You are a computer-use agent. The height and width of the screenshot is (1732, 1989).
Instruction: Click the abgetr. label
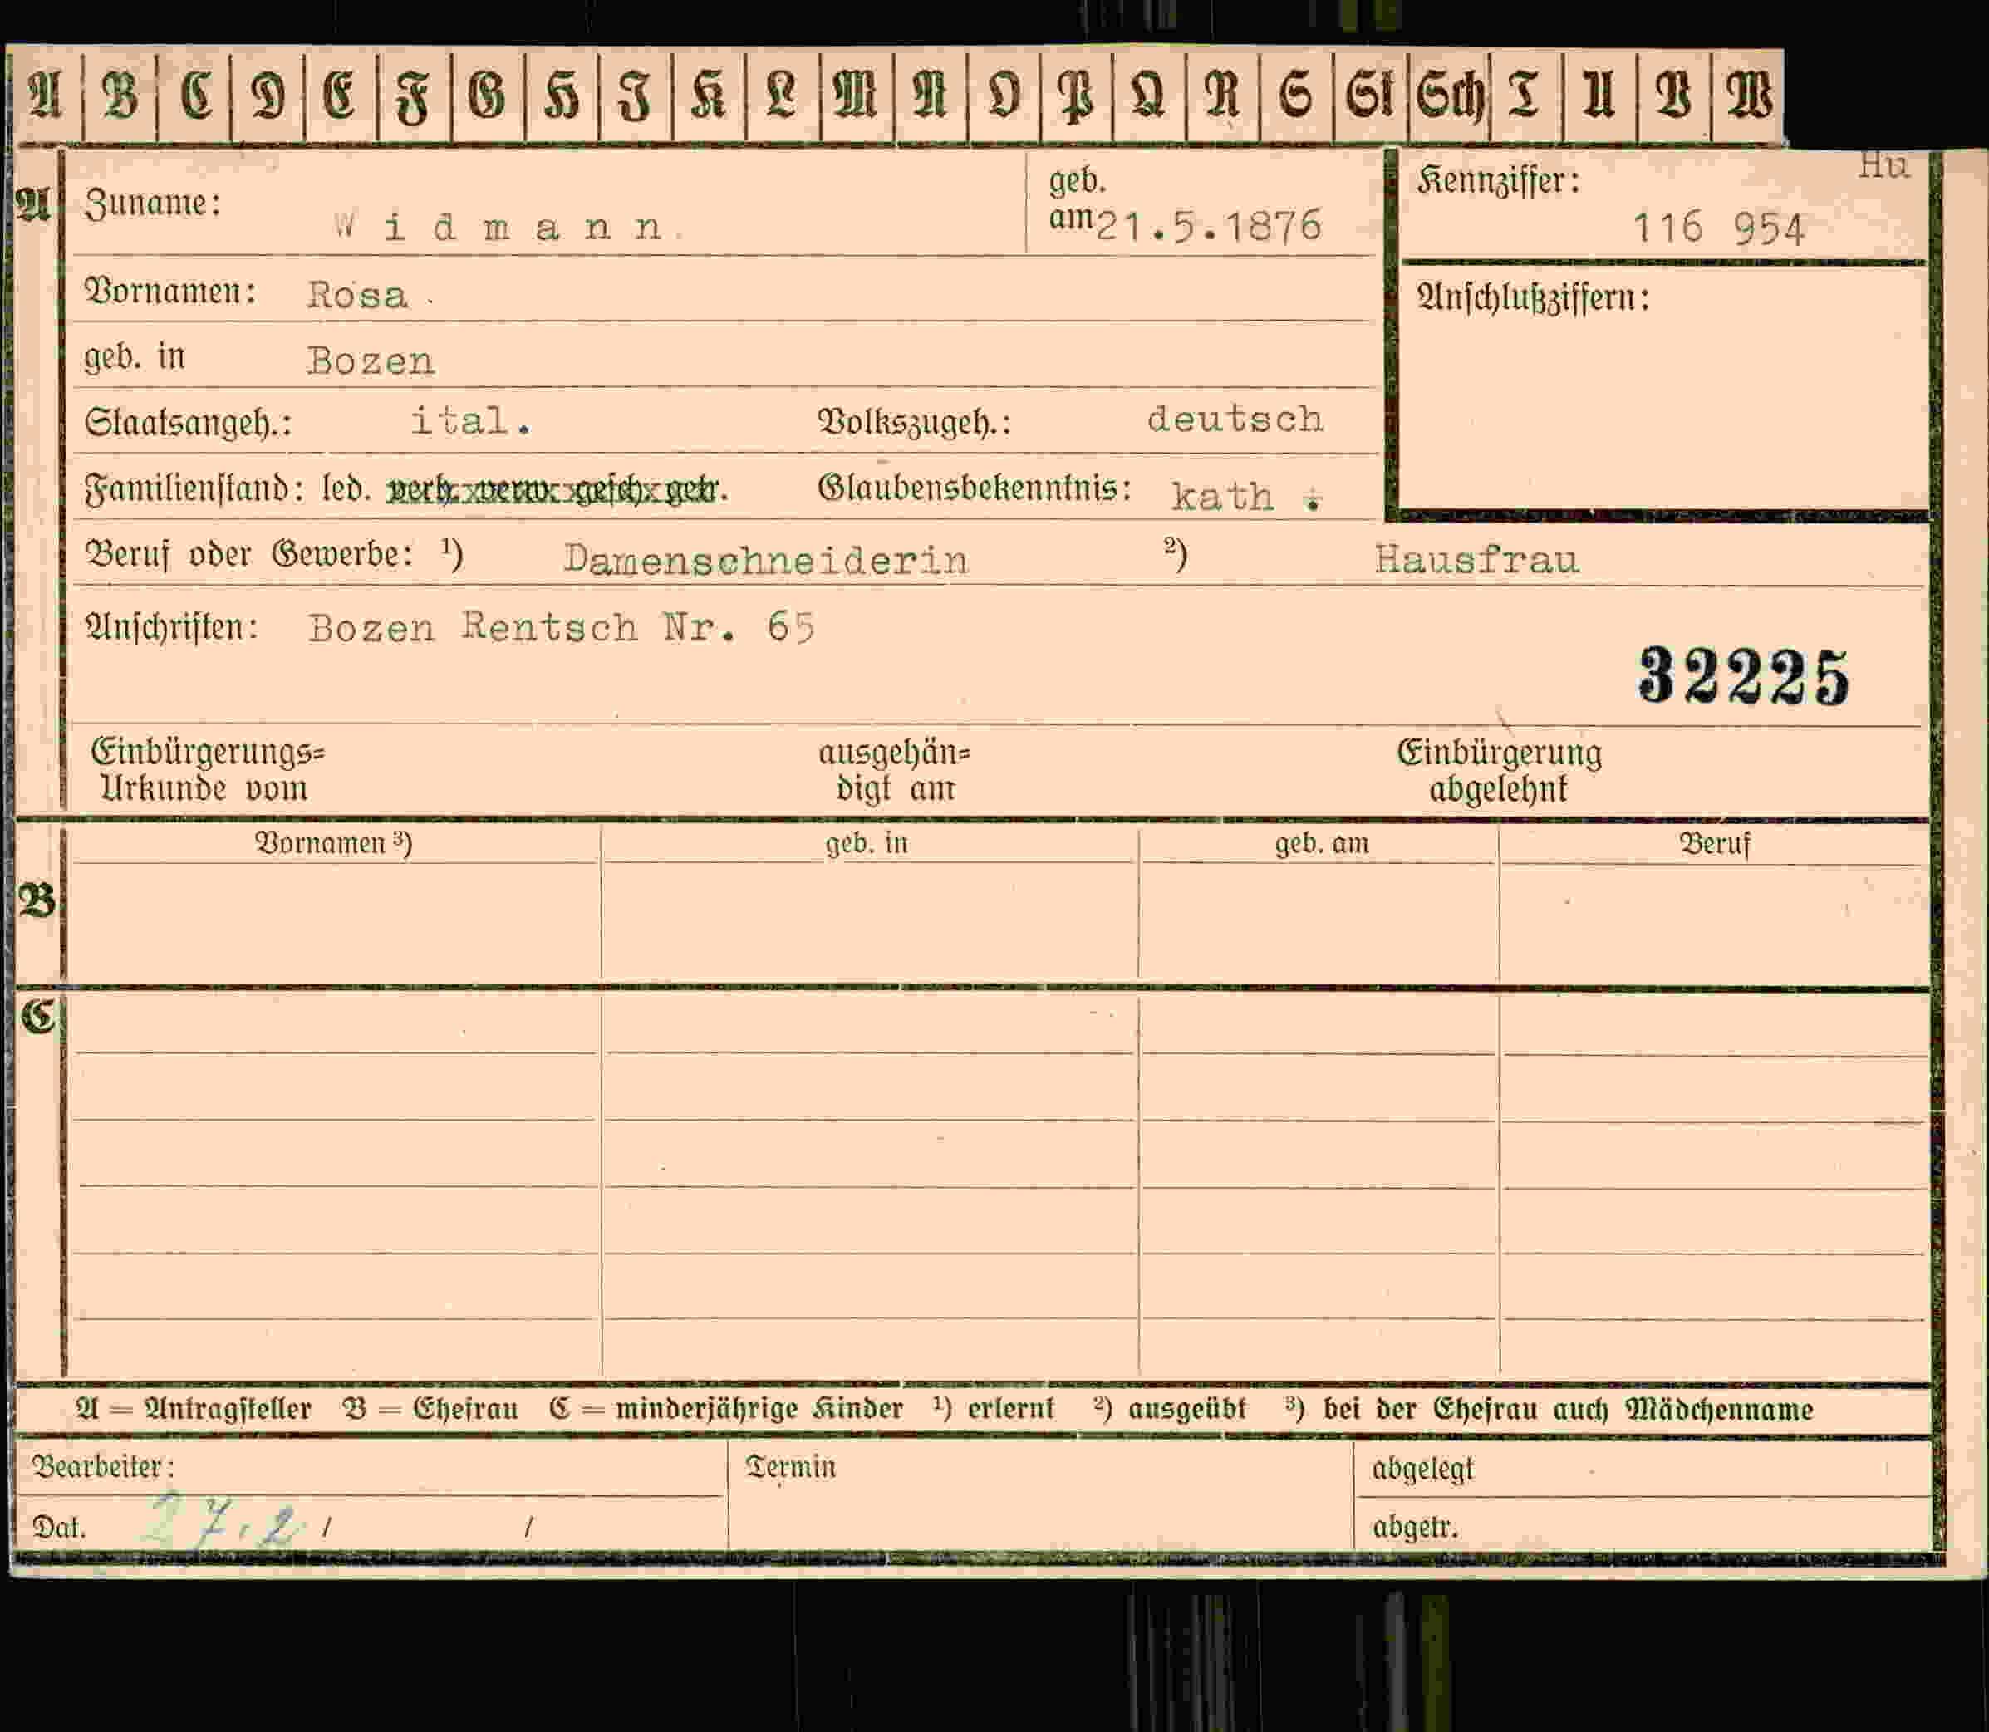[1415, 1527]
